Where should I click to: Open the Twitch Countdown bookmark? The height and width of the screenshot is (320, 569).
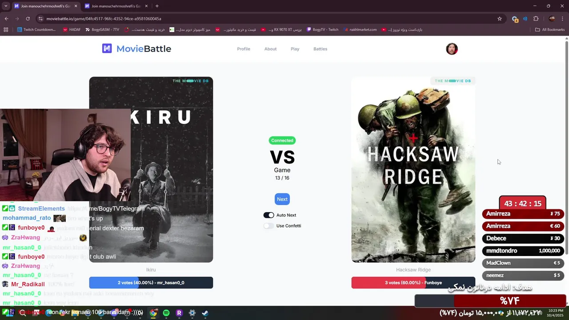[x=36, y=30]
